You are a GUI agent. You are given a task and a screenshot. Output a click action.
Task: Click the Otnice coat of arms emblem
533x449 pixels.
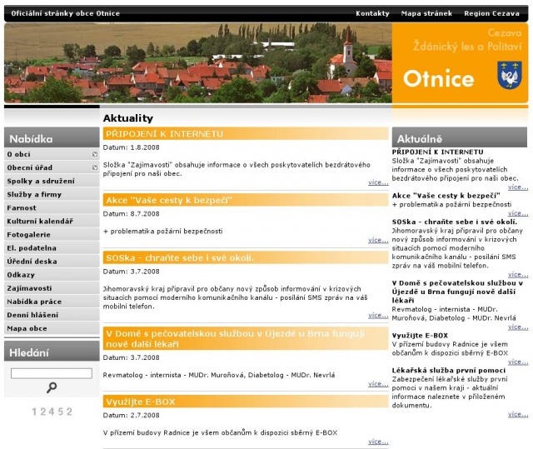tap(508, 77)
